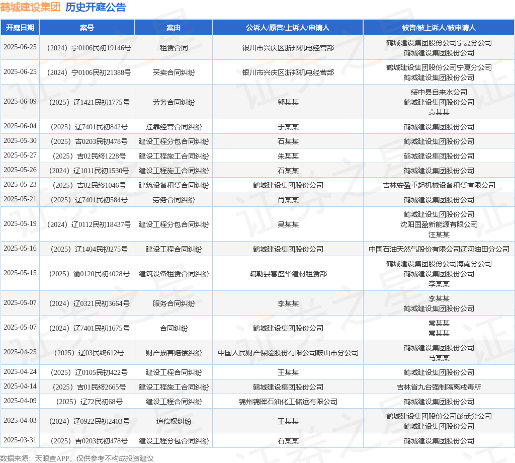Click the 案号 column header
Viewport: 515px width, 463px height.
(x=87, y=28)
